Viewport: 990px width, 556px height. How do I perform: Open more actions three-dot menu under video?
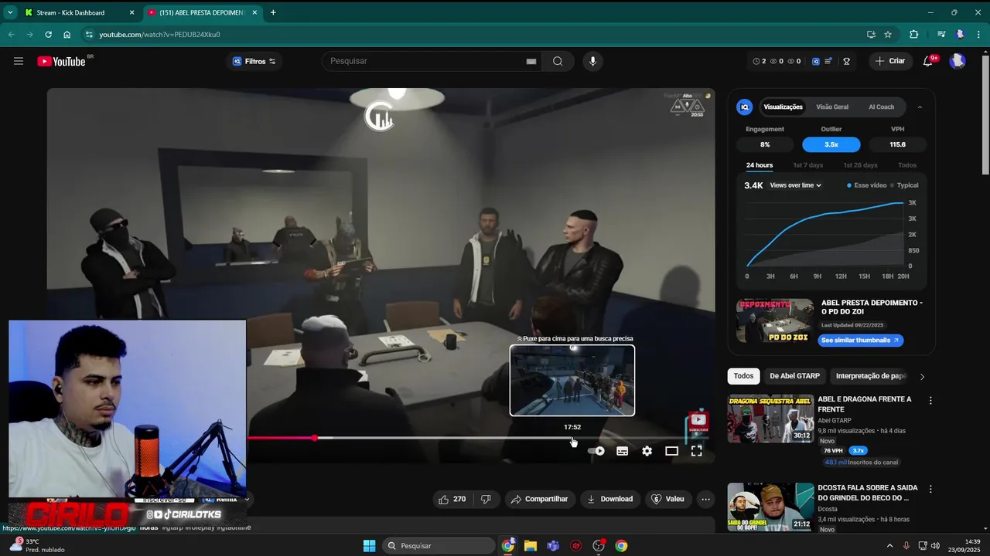(x=705, y=499)
